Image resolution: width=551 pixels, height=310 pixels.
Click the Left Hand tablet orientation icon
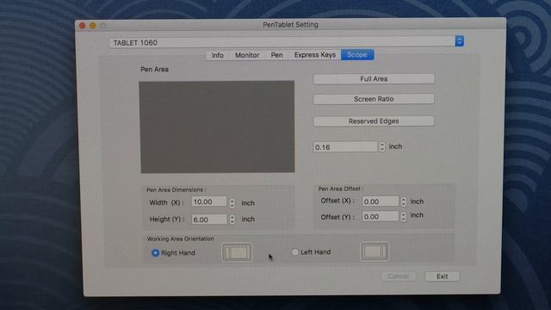pyautogui.click(x=375, y=251)
